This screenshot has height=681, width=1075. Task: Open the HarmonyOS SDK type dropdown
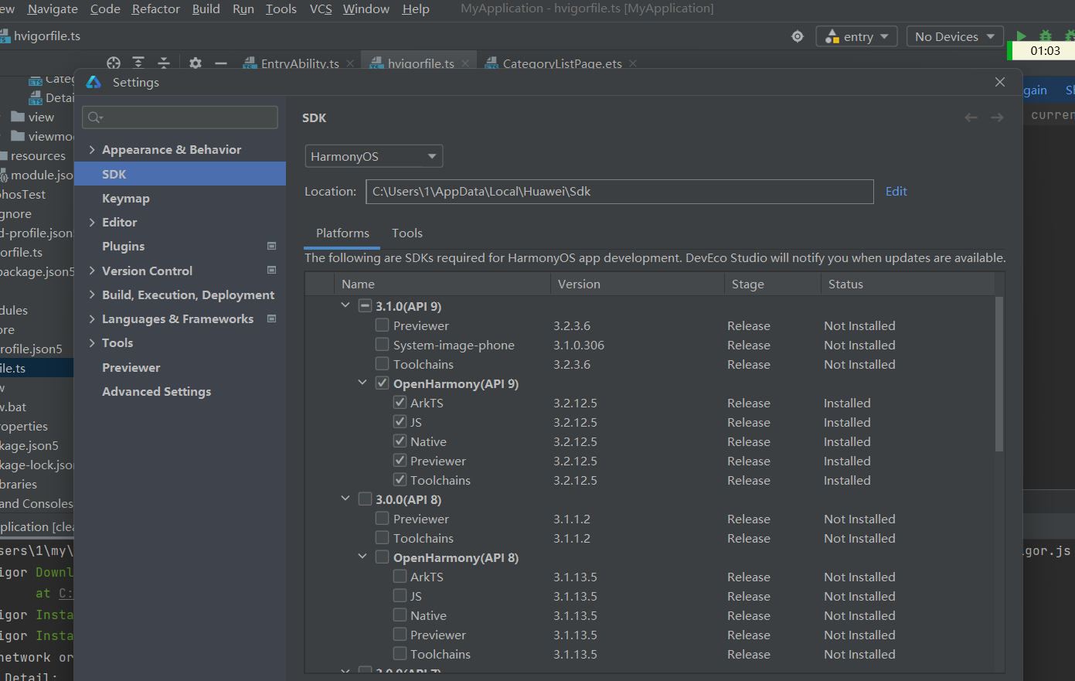pos(374,156)
